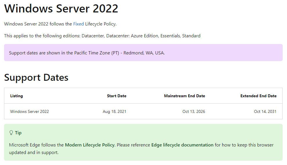Click the Pacific Time Zone support dates notice
This screenshot has width=287, height=165.
[143, 53]
